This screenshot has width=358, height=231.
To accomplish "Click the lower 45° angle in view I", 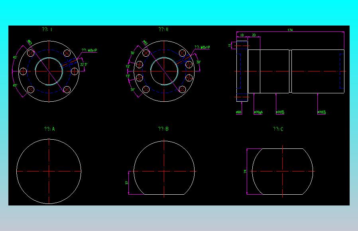I will [x=15, y=85].
